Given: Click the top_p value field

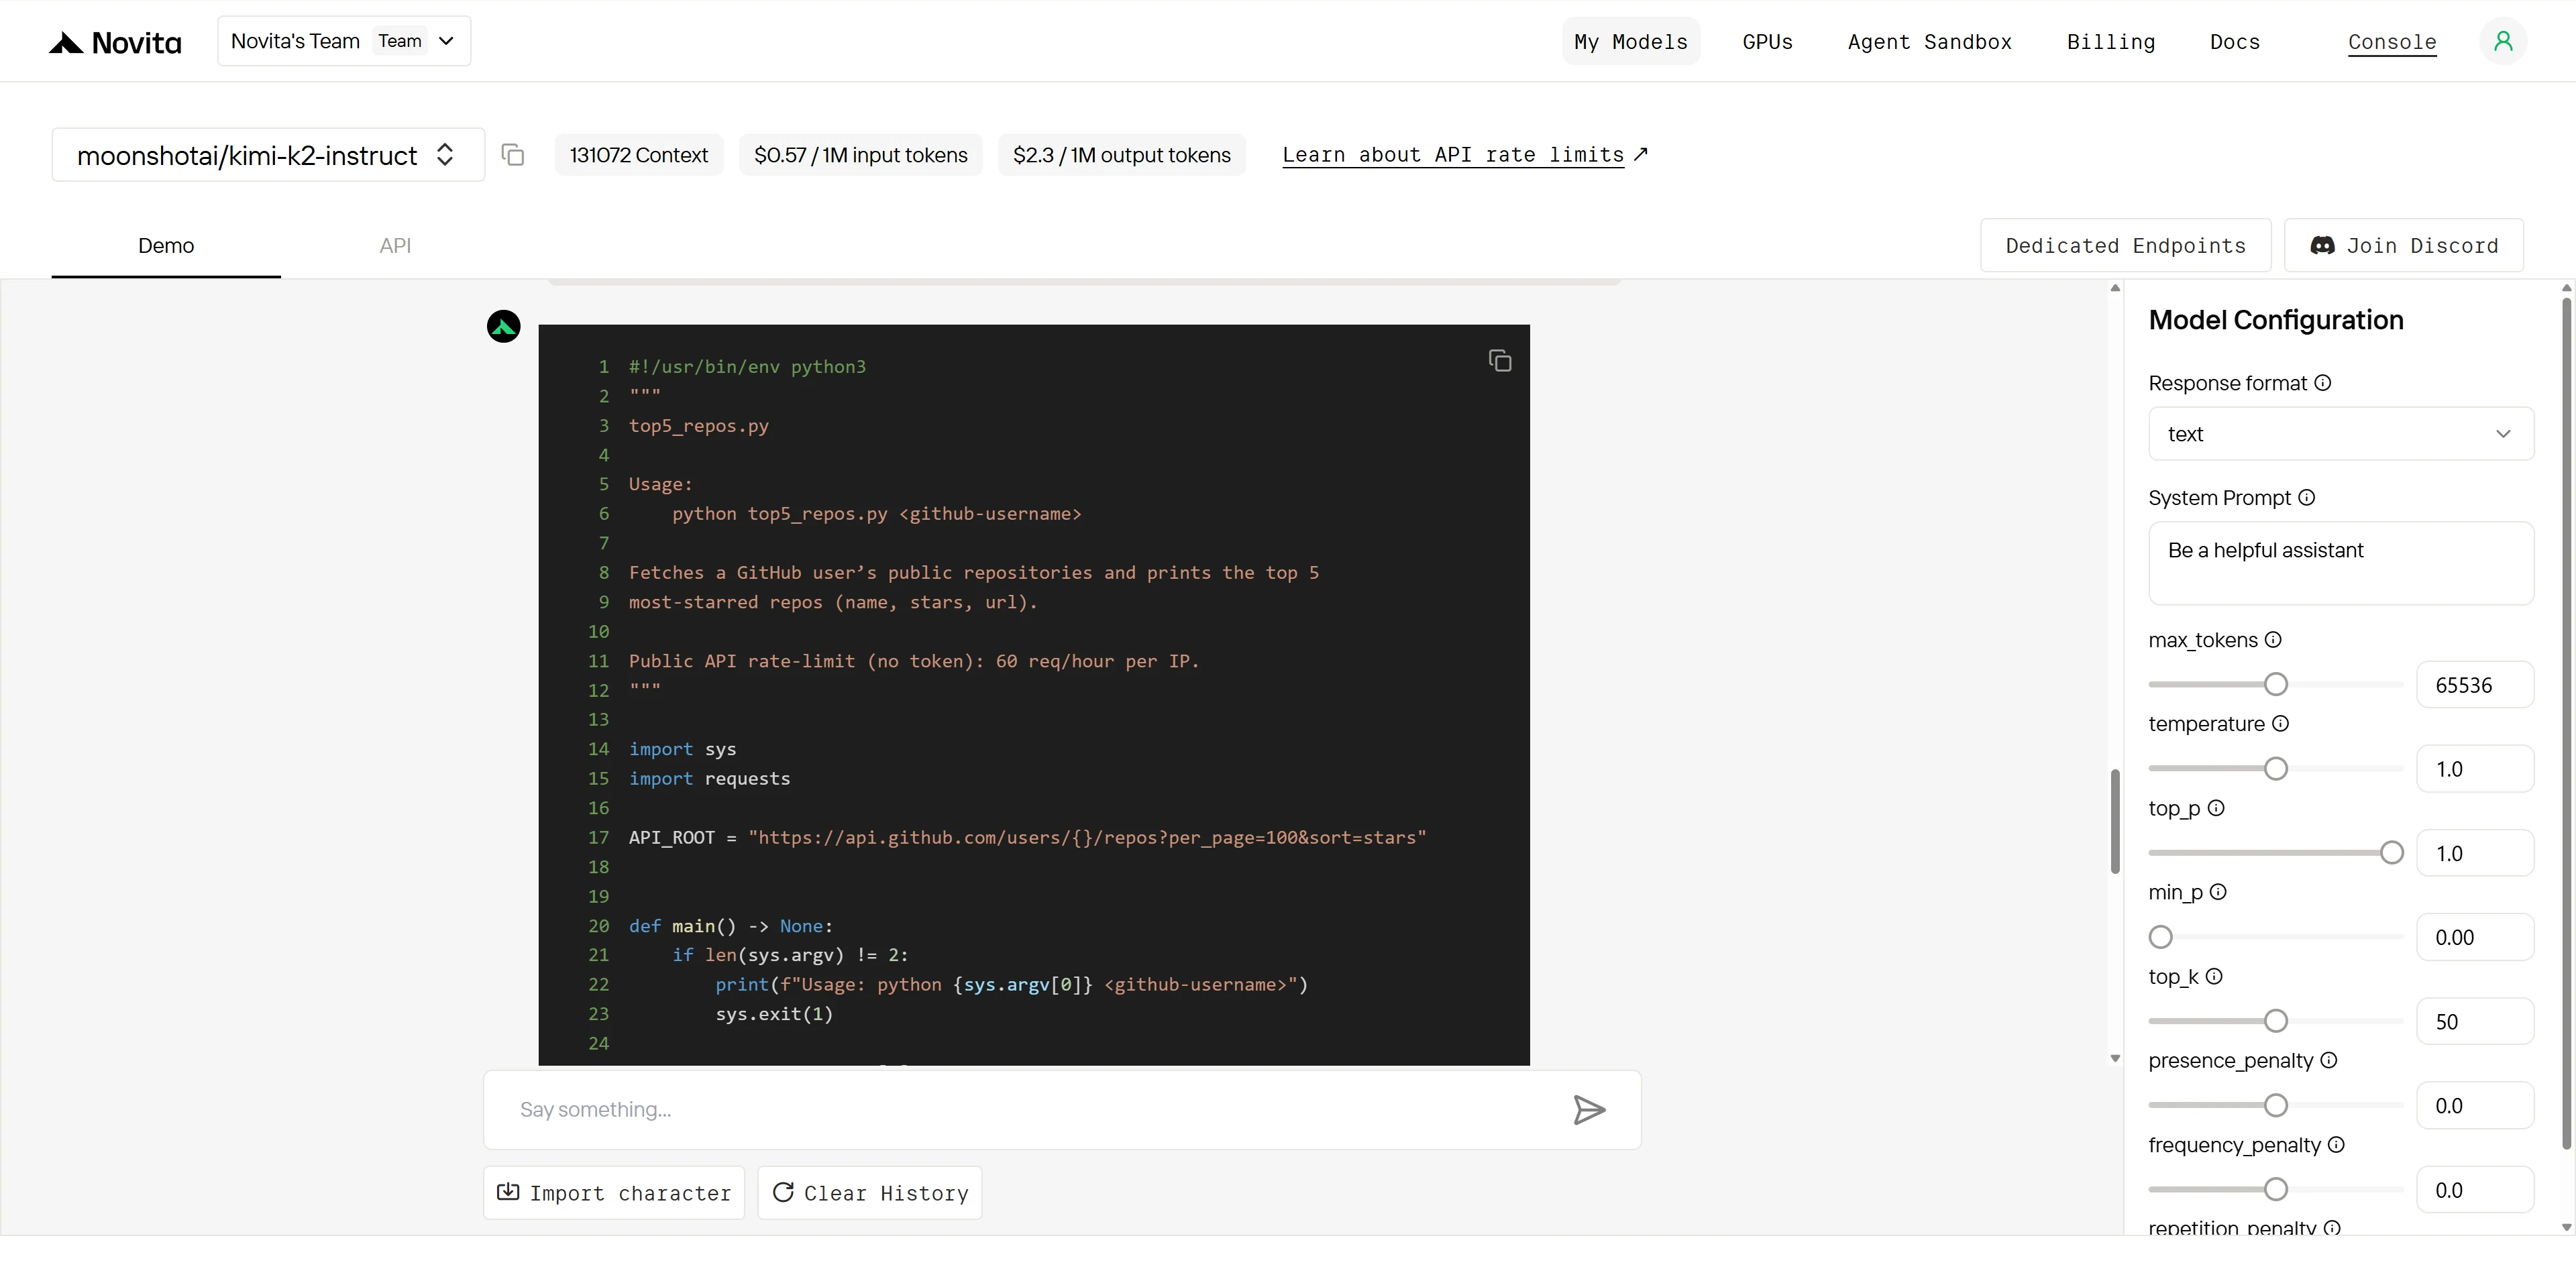Looking at the screenshot, I should click(x=2475, y=853).
